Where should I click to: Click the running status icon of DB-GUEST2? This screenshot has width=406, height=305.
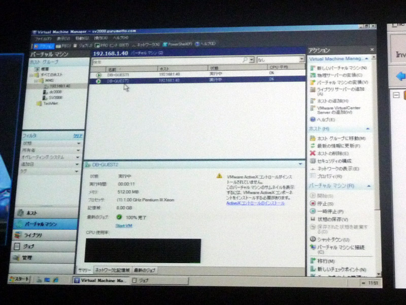point(98,81)
